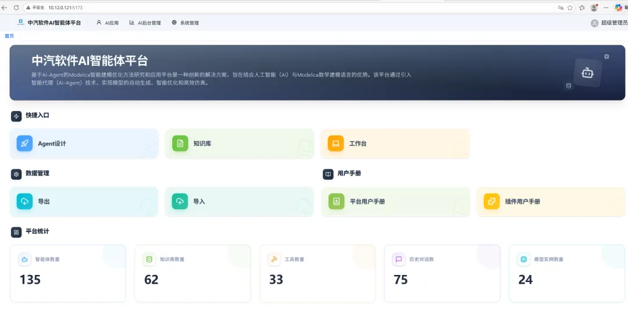Screen dimensions: 628x325
Task: Open the 工作台 shortcut card
Action: (x=395, y=144)
